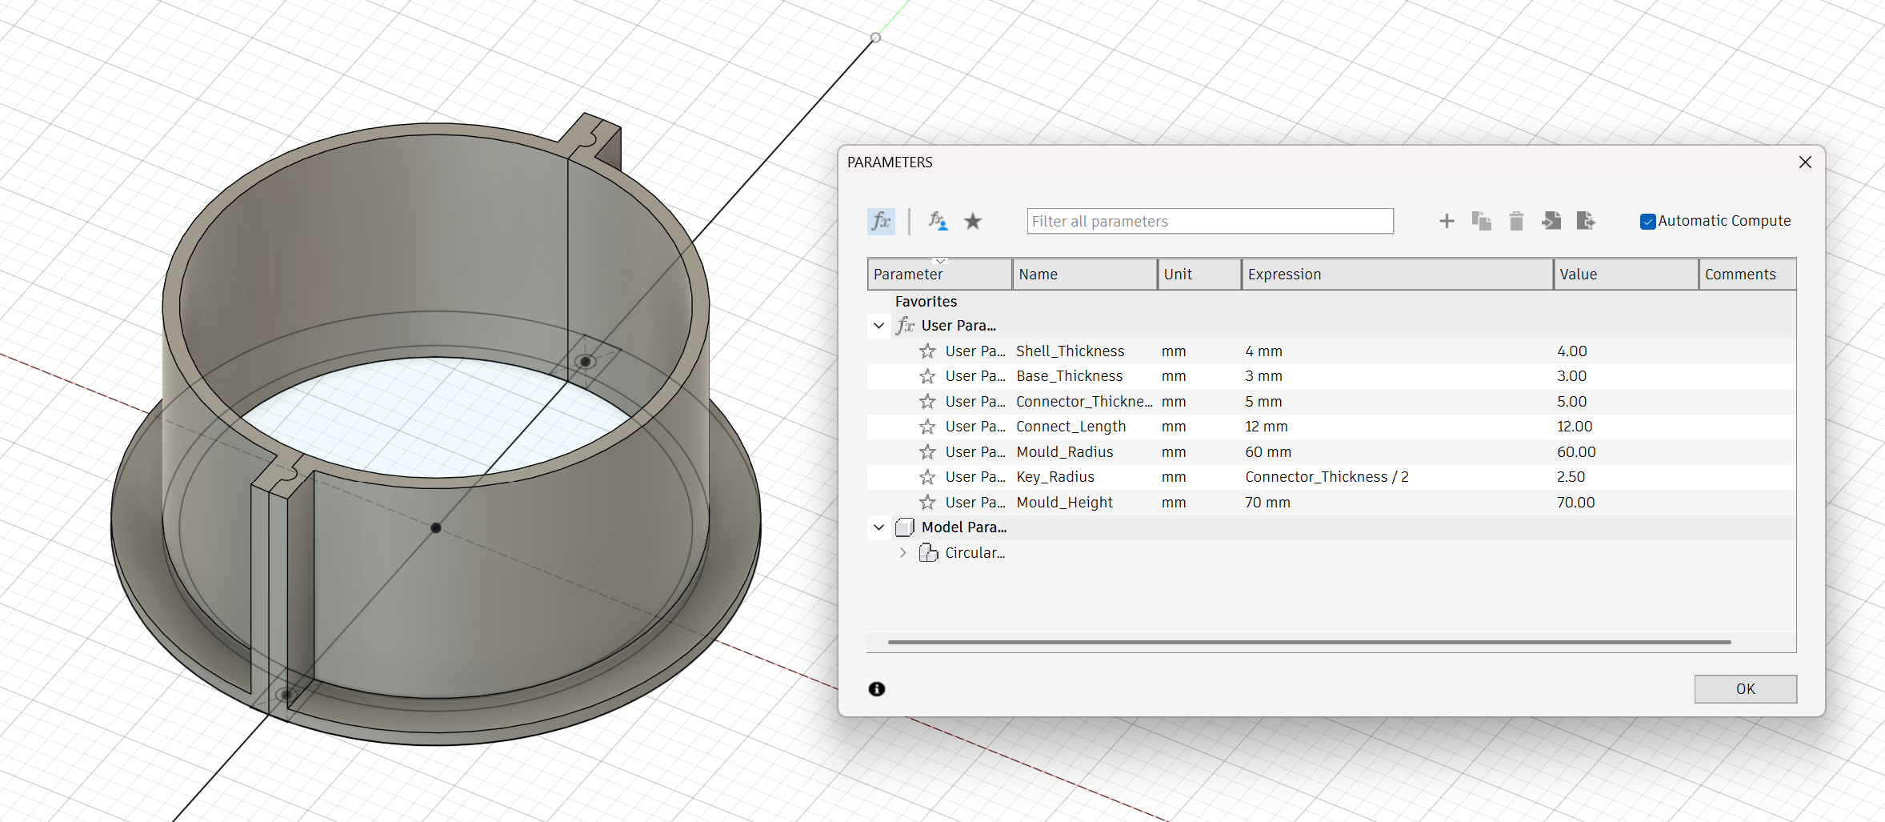Click the horizontal scrollbar in parameters table

[x=1309, y=642]
